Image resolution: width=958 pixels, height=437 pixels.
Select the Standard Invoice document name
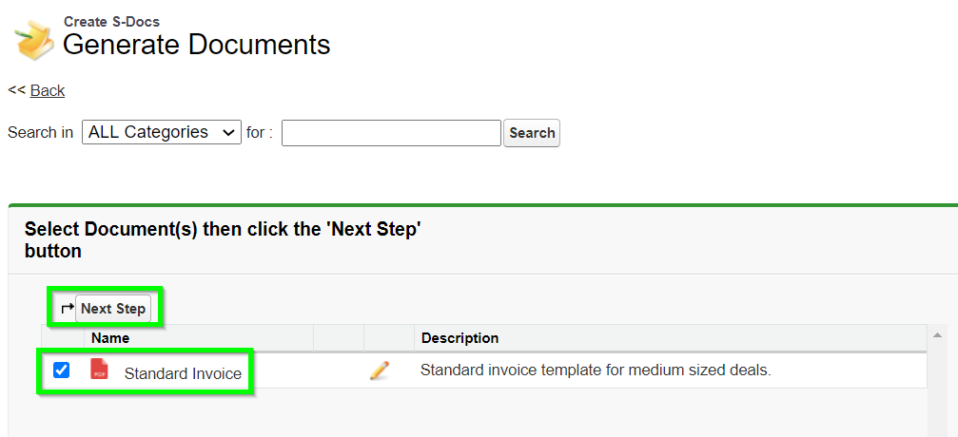tap(183, 373)
